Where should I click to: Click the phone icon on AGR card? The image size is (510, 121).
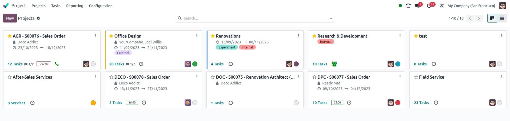point(57,64)
